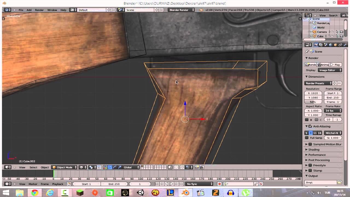The width and height of the screenshot is (350, 197).
Task: Open the File menu
Action: [21, 10]
